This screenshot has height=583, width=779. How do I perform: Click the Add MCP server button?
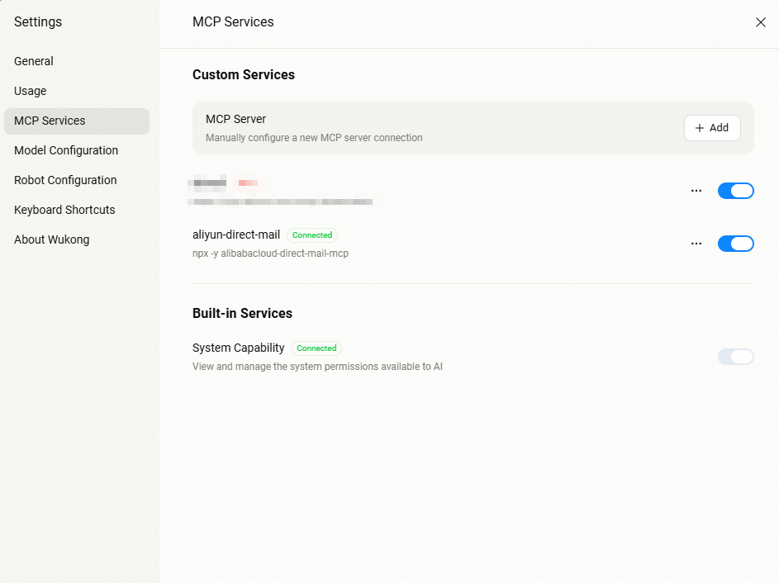click(x=712, y=128)
